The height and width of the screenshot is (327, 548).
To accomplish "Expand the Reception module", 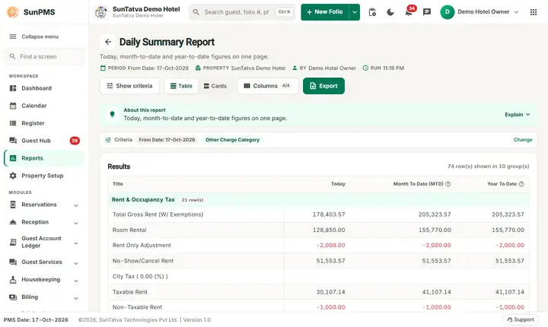I will [x=76, y=223].
